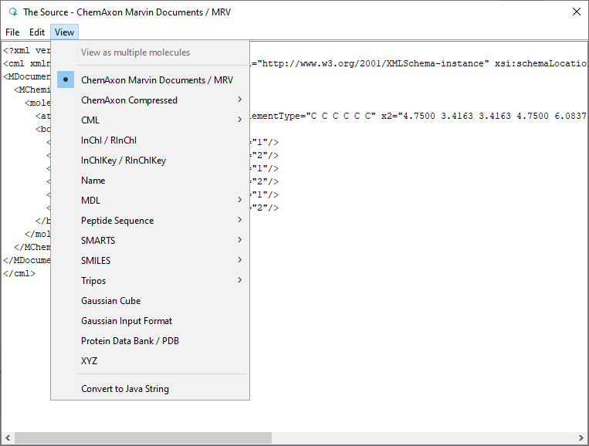The image size is (589, 446).
Task: Choose InChI / RInChI format
Action: coord(109,140)
